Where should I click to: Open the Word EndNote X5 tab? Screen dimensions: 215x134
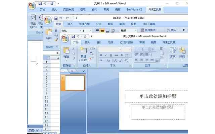pyautogui.click(x=134, y=10)
